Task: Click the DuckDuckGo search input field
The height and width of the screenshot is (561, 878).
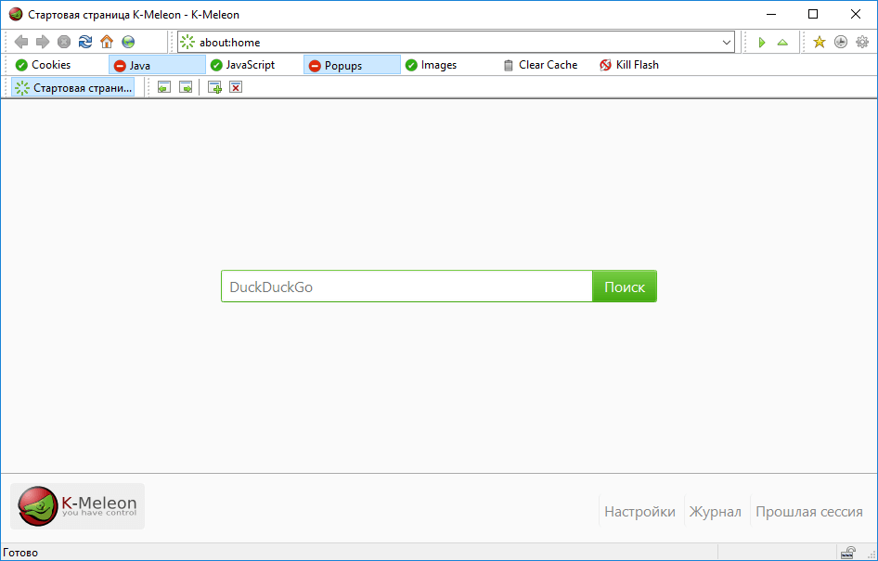Action: [x=407, y=287]
